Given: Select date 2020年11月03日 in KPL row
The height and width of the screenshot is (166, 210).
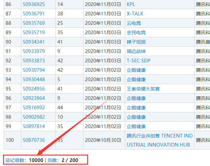Looking at the screenshot, I should 103,4.
